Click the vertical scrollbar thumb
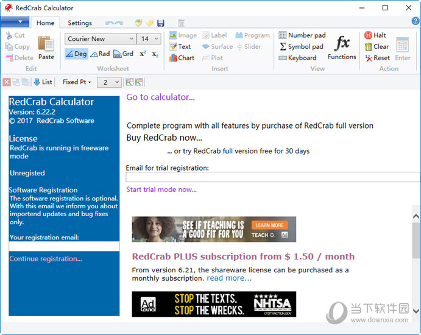 [x=416, y=240]
